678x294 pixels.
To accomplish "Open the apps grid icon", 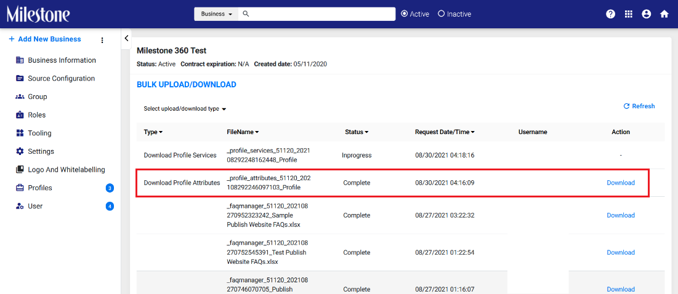I will point(628,14).
